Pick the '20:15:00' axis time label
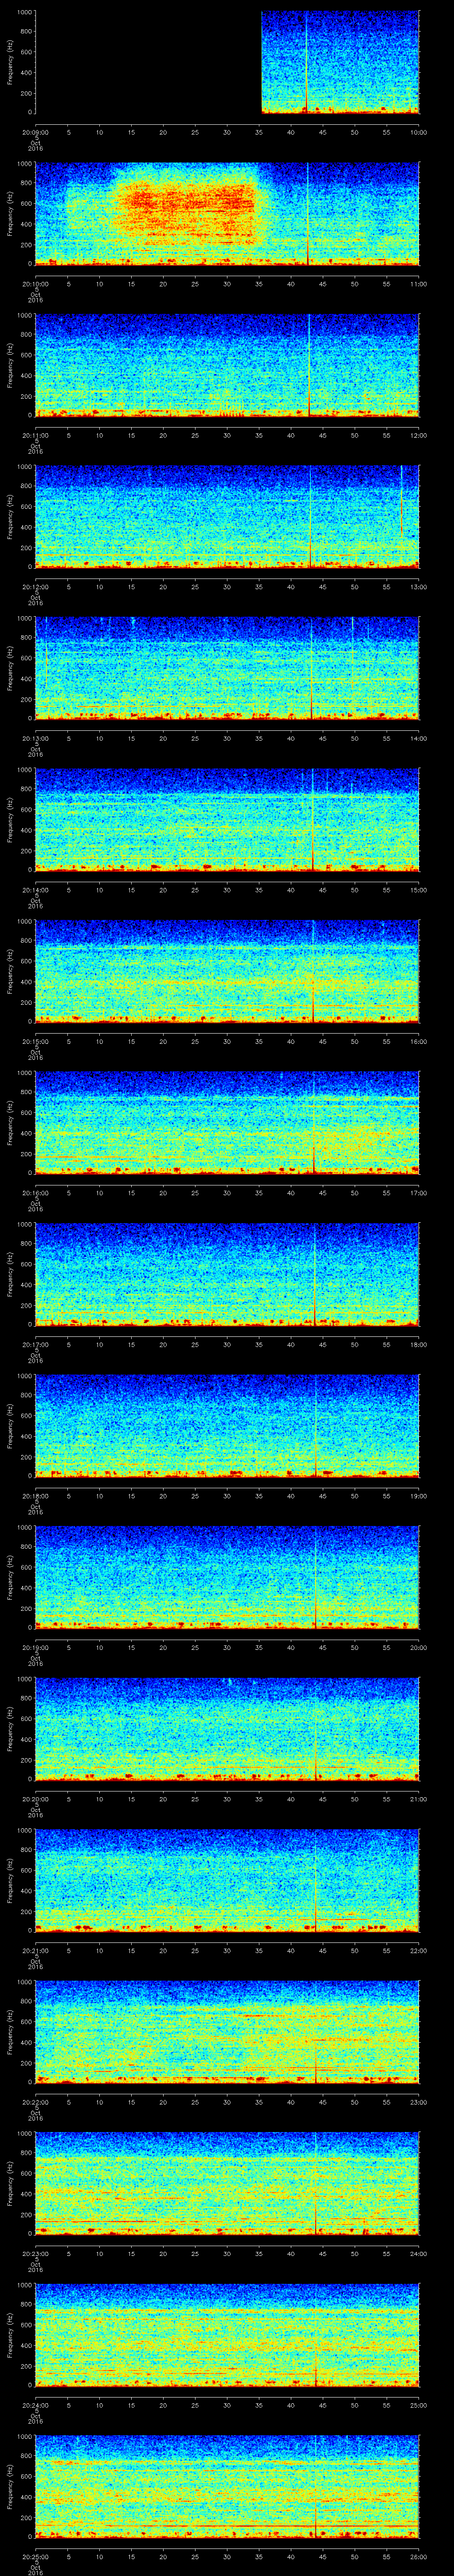454x2576 pixels. pos(36,1041)
